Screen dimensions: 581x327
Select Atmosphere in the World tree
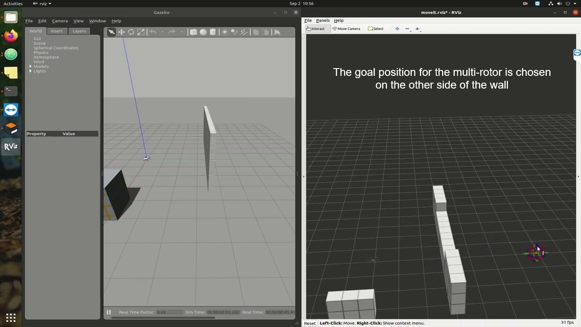(x=46, y=57)
